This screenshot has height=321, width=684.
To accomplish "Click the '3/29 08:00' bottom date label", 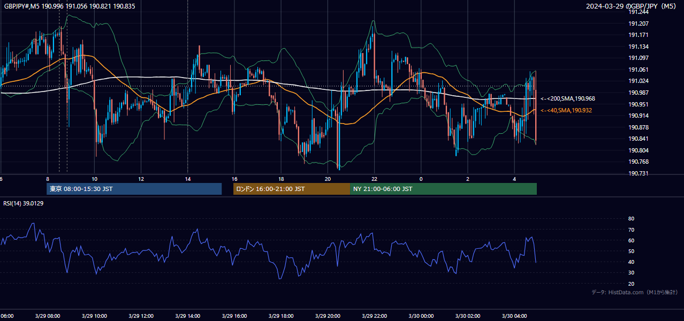I will pos(47,316).
